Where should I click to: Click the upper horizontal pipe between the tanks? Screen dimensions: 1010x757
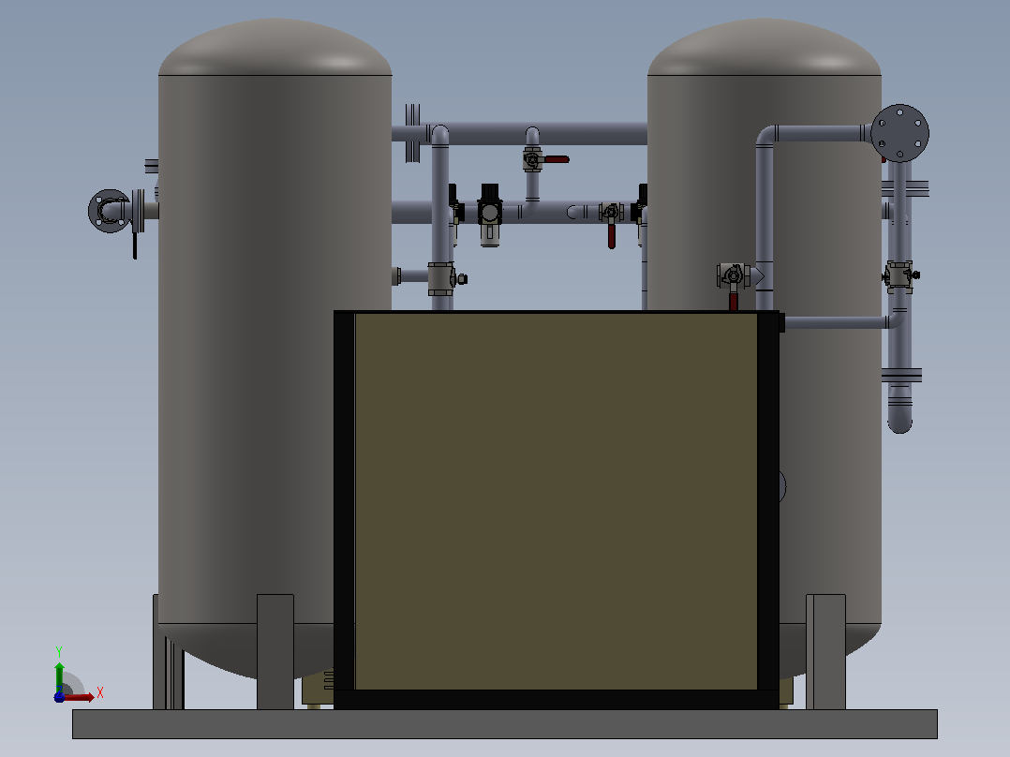tap(547, 133)
